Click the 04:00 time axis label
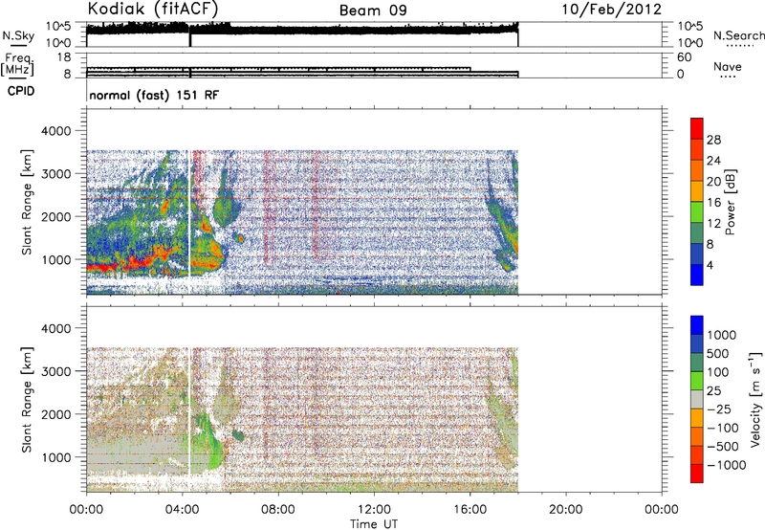This screenshot has height=530, width=765. tap(182, 510)
